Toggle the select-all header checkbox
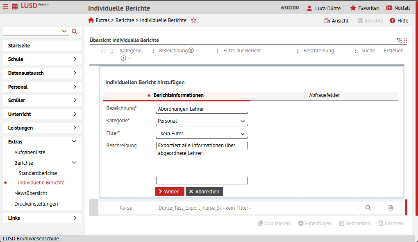418x242 pixels. (103, 51)
